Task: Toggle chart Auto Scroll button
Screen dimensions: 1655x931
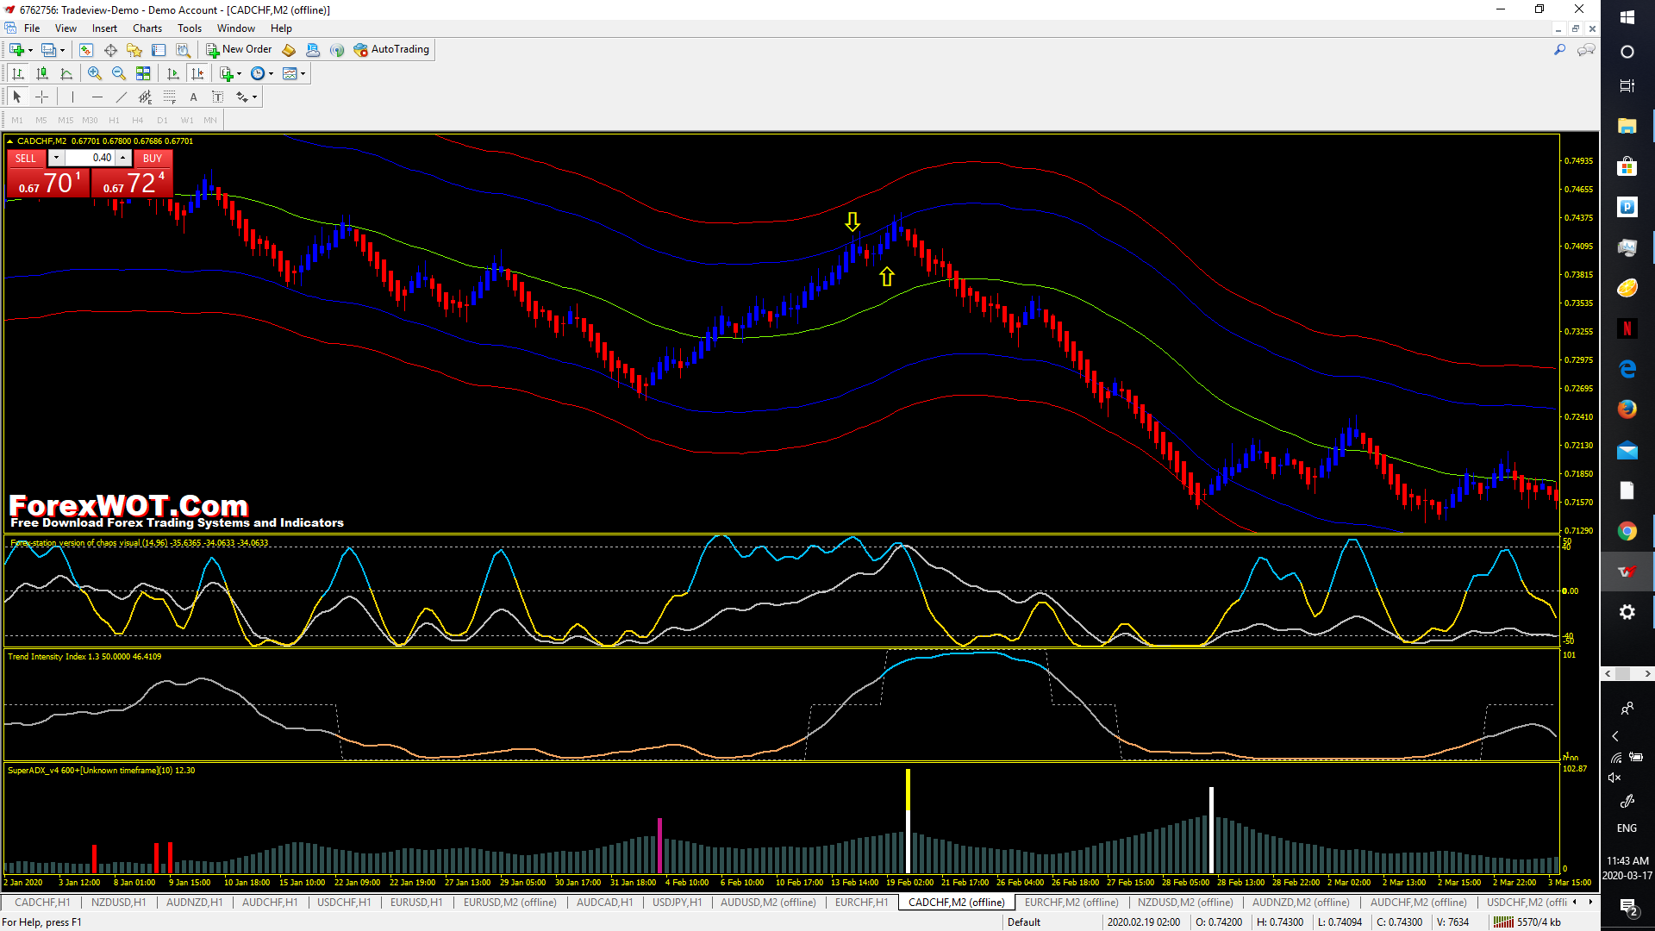Action: (x=173, y=74)
